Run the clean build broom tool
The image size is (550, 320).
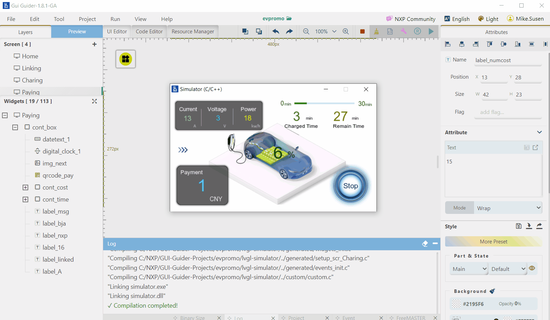coord(376,31)
